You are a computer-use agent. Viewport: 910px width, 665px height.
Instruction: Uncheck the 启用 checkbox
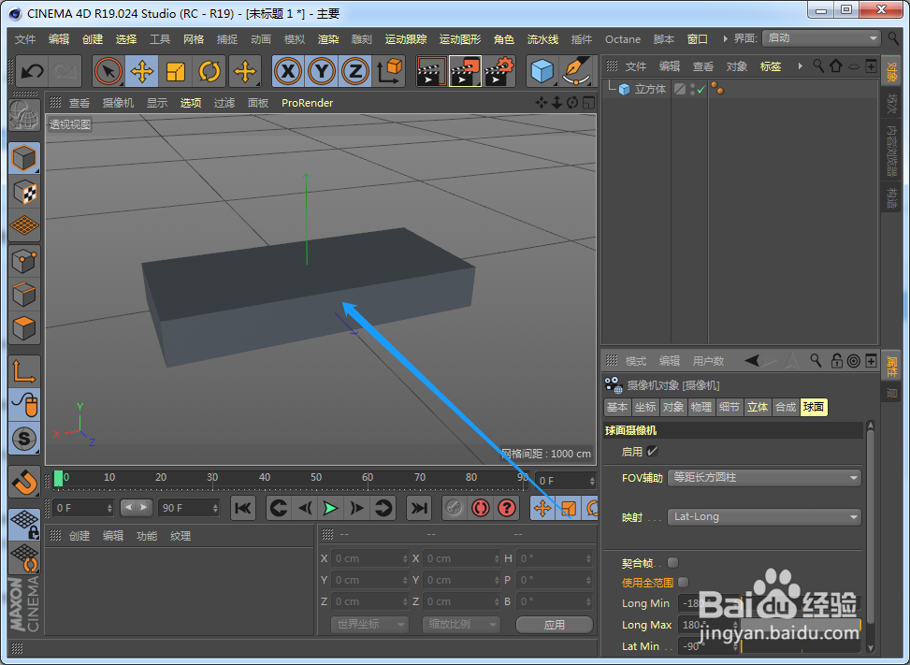point(652,452)
